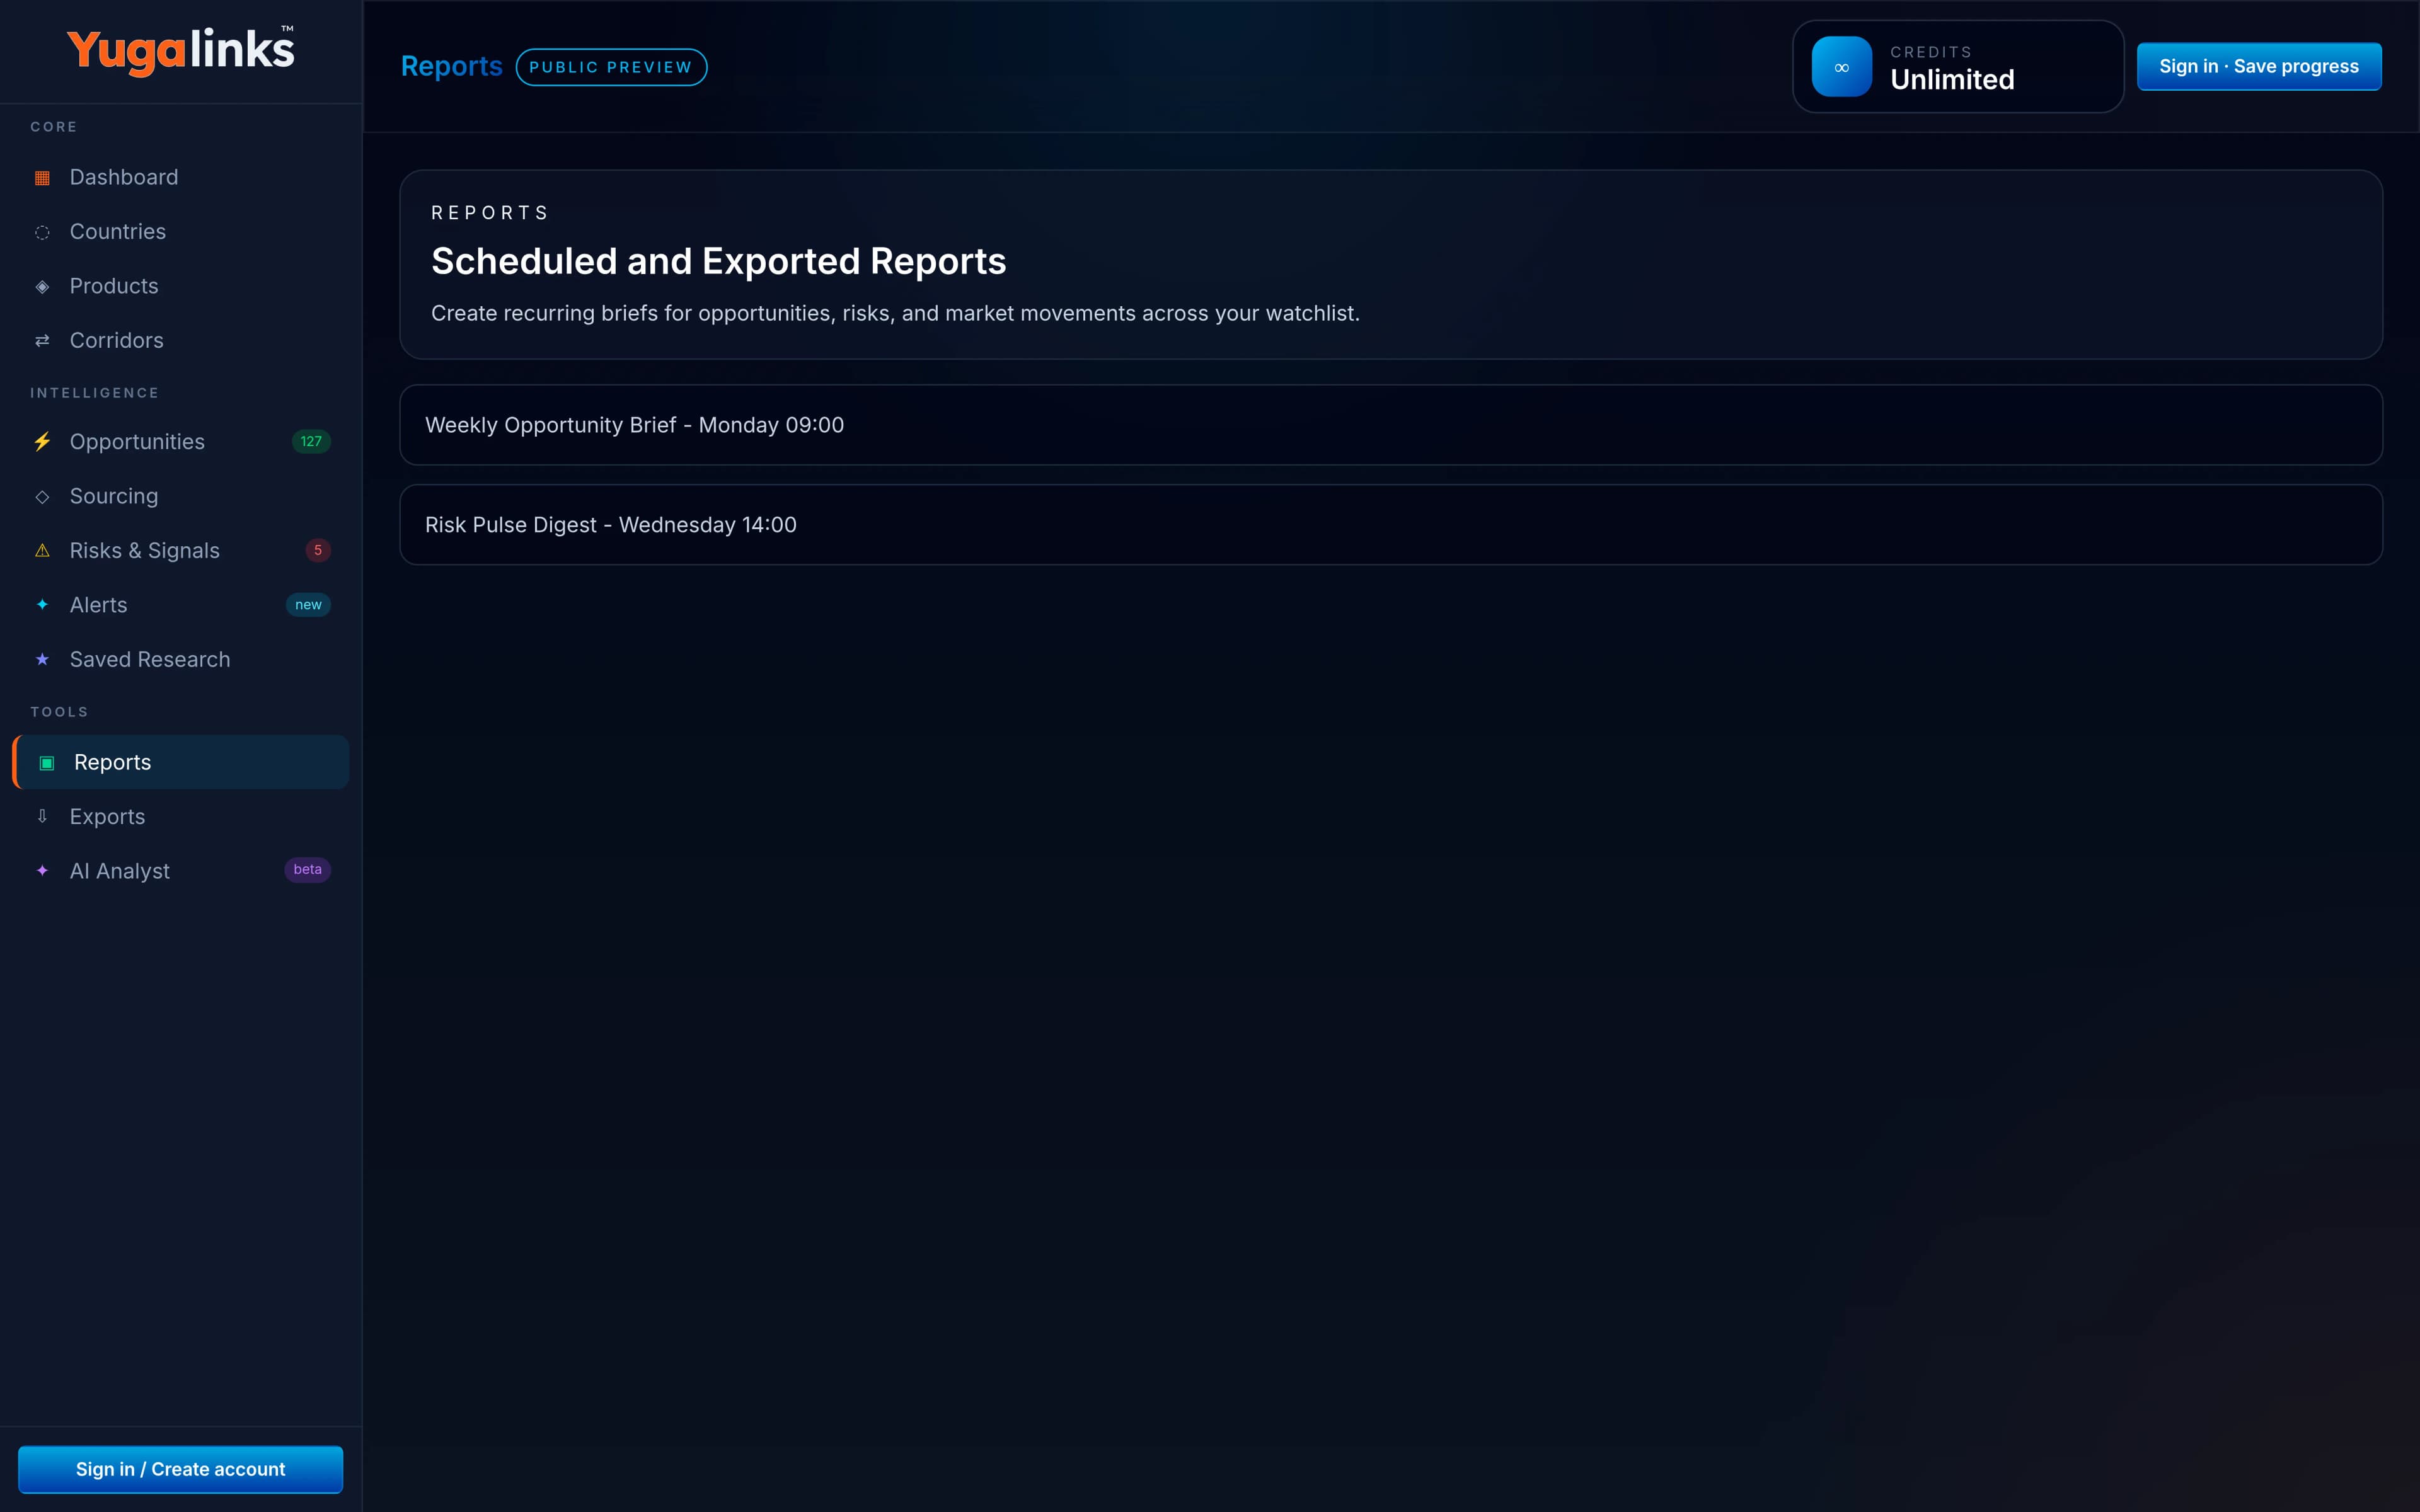Click the AI Analyst sparkle icon
The height and width of the screenshot is (1512, 2420).
coord(42,871)
